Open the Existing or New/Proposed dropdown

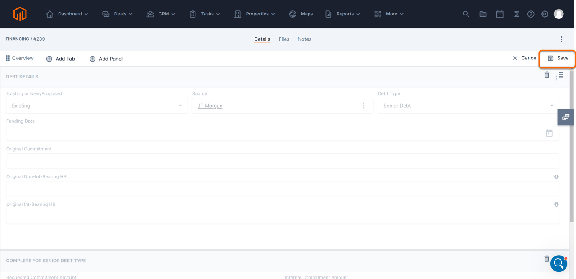[x=97, y=106]
